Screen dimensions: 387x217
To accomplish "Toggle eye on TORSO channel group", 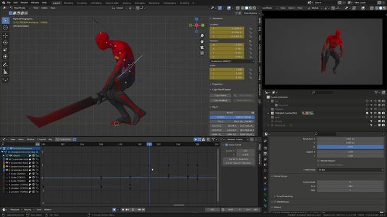I will point(10,156).
